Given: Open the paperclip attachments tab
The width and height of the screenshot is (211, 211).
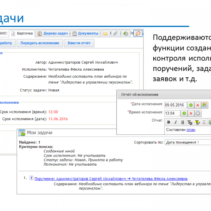Looking at the screenshot, I should click(x=115, y=33).
